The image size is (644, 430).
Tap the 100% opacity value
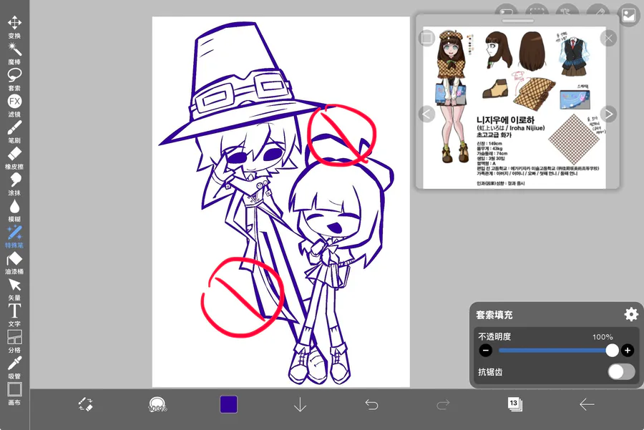coord(602,337)
